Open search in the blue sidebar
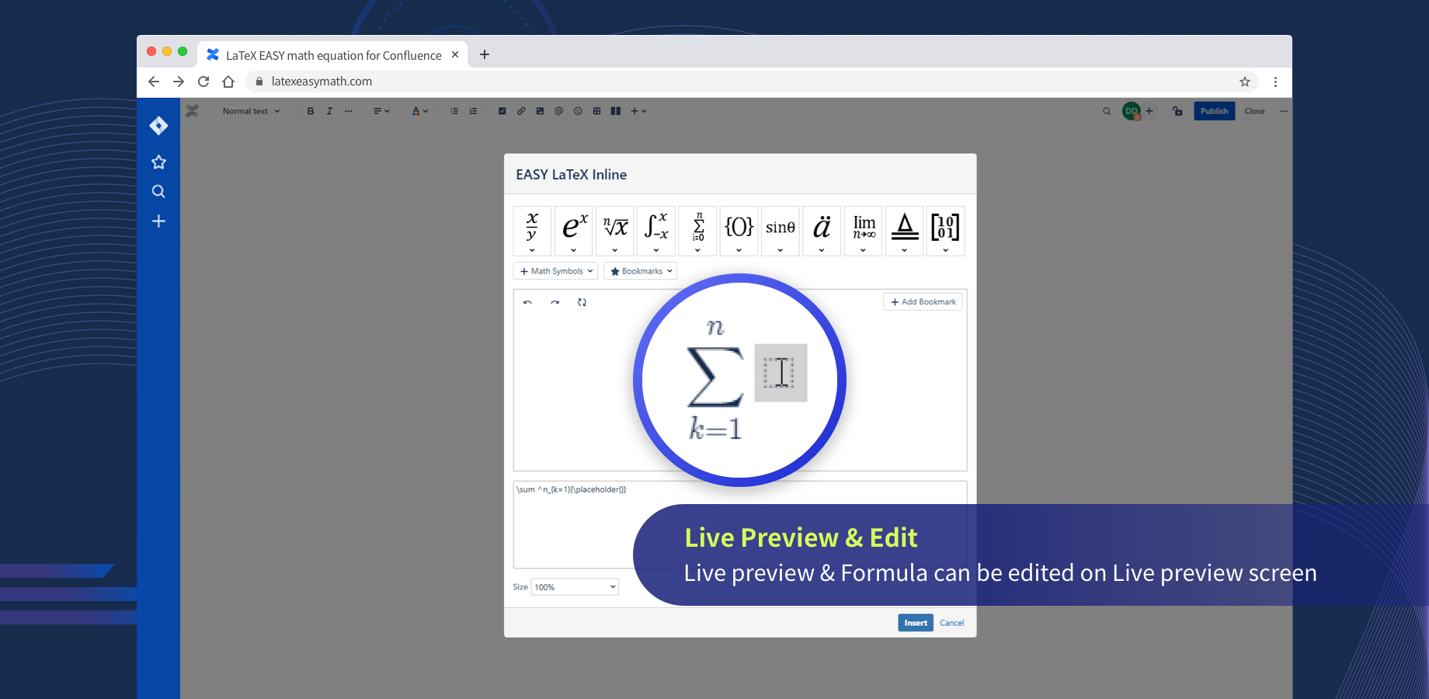This screenshot has width=1429, height=699. 158,191
